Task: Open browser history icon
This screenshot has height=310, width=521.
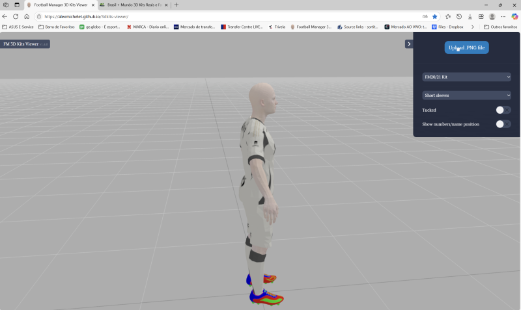Action: pos(459,16)
